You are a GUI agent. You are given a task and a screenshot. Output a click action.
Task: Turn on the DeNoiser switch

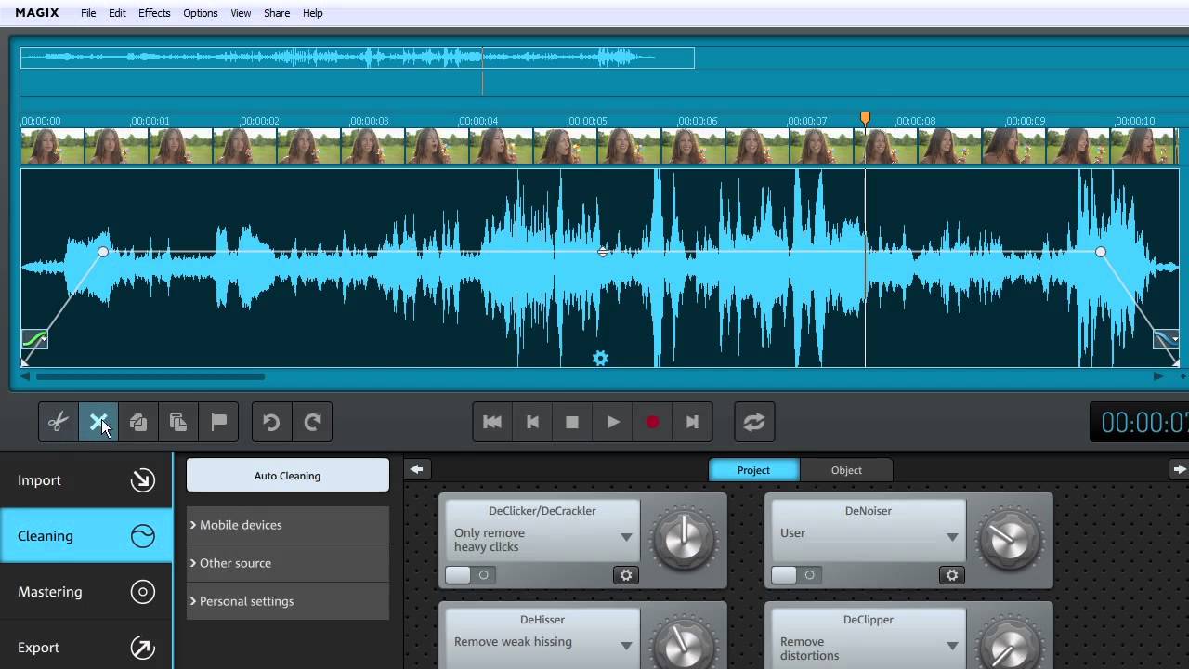797,575
